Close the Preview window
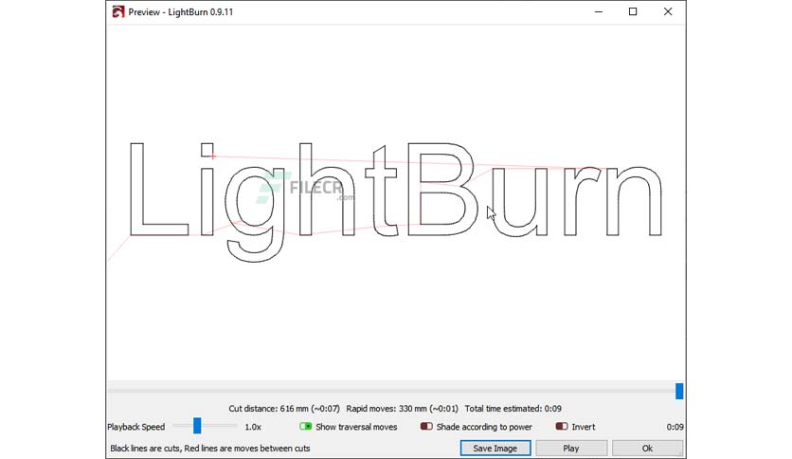Image resolution: width=792 pixels, height=459 pixels. pyautogui.click(x=668, y=11)
